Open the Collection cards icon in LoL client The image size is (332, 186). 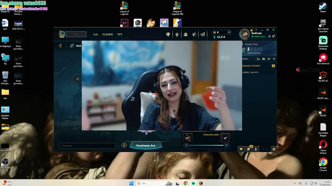(168, 34)
